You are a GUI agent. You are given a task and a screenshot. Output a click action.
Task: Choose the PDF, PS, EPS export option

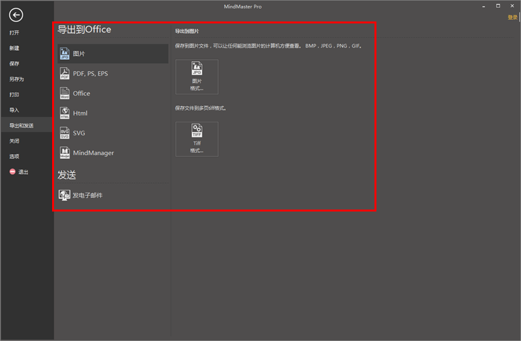click(x=90, y=74)
